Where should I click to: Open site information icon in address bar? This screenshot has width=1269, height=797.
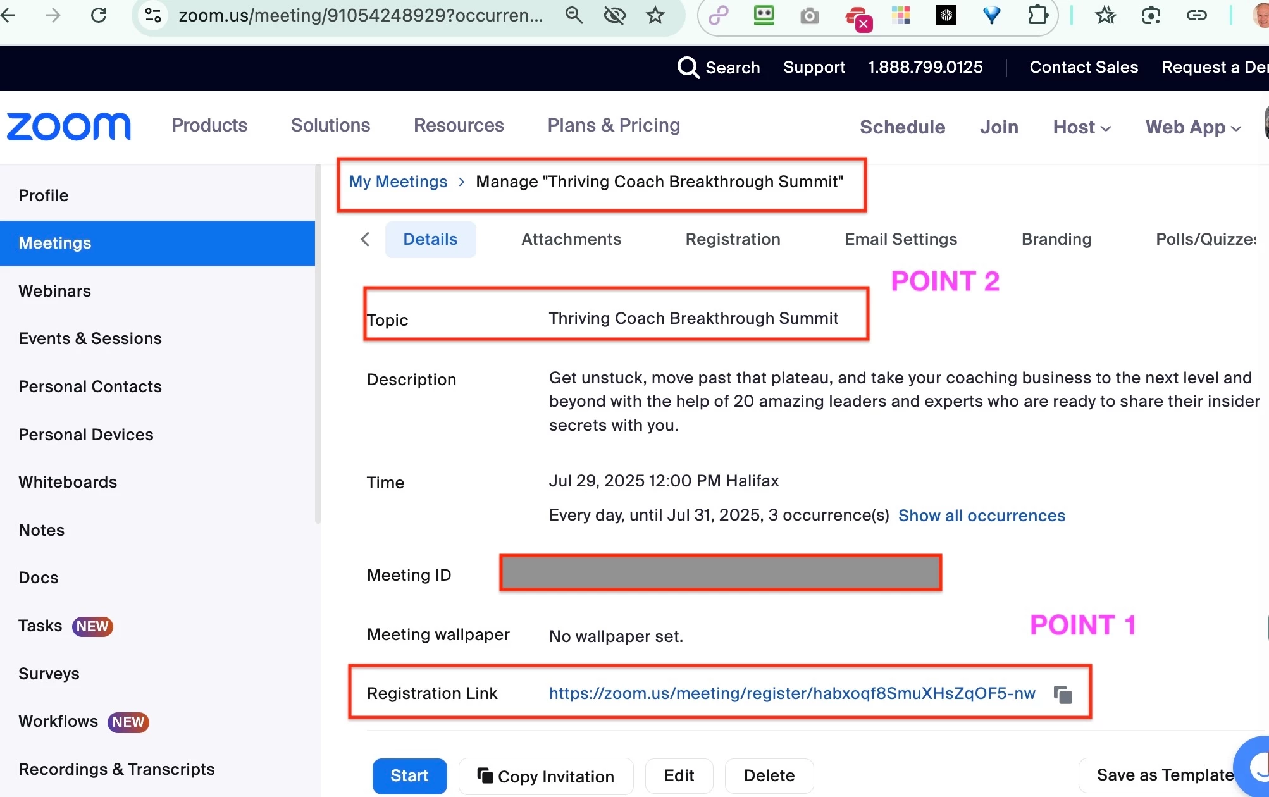point(153,15)
